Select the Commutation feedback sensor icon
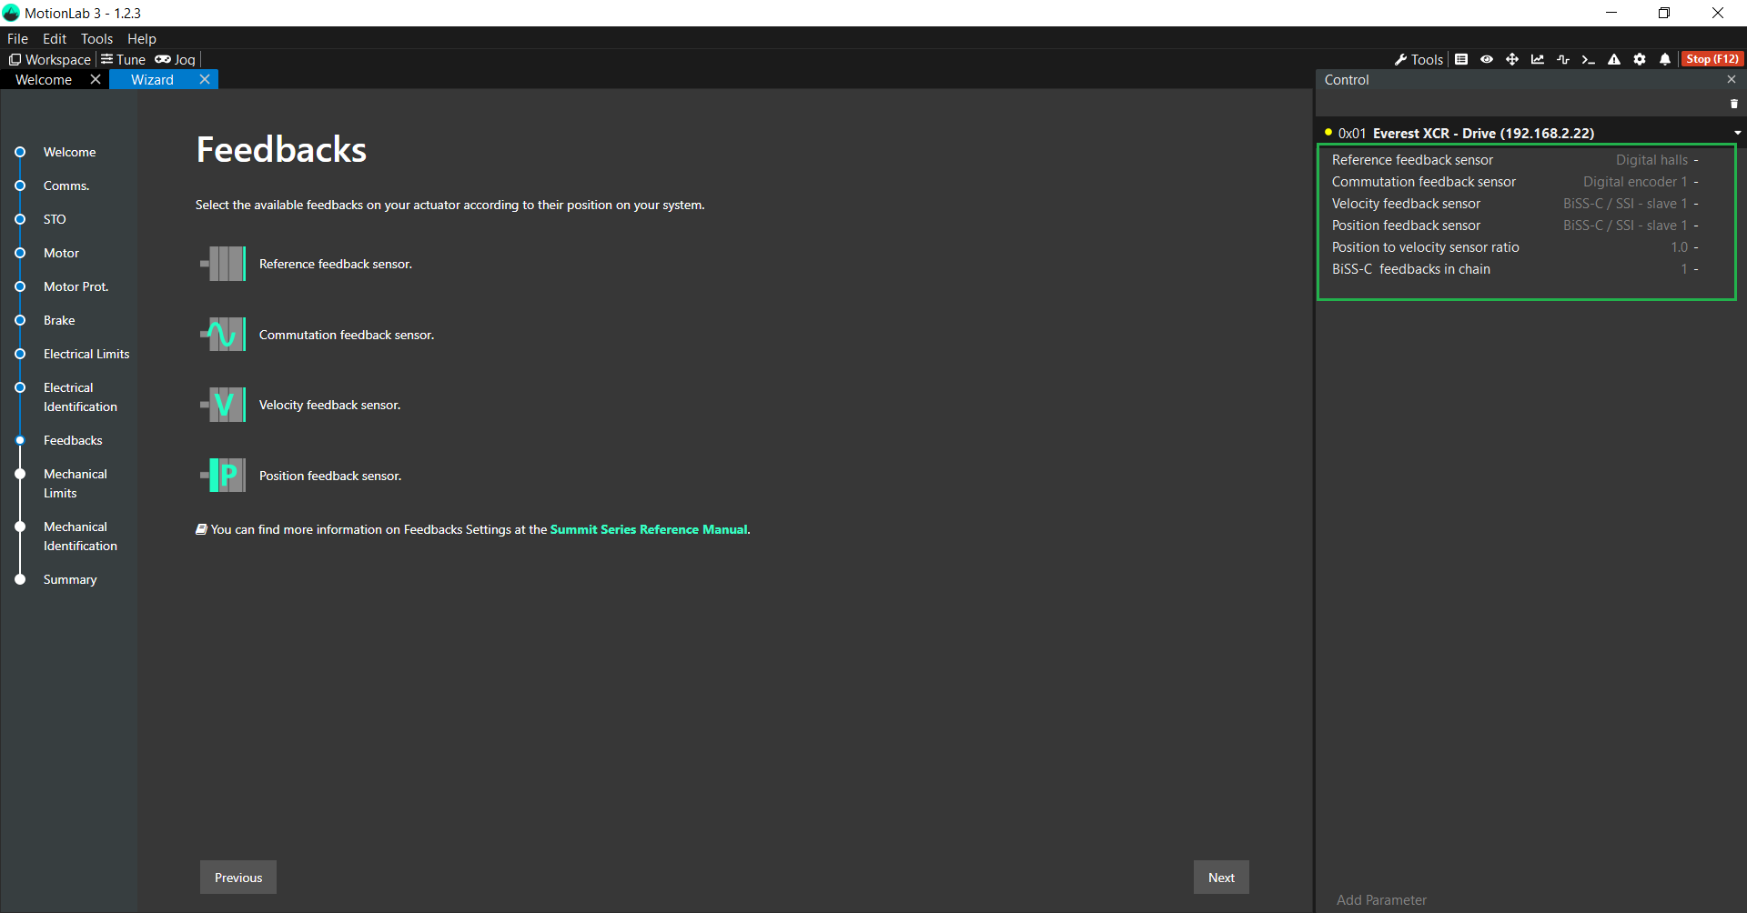 tap(223, 335)
